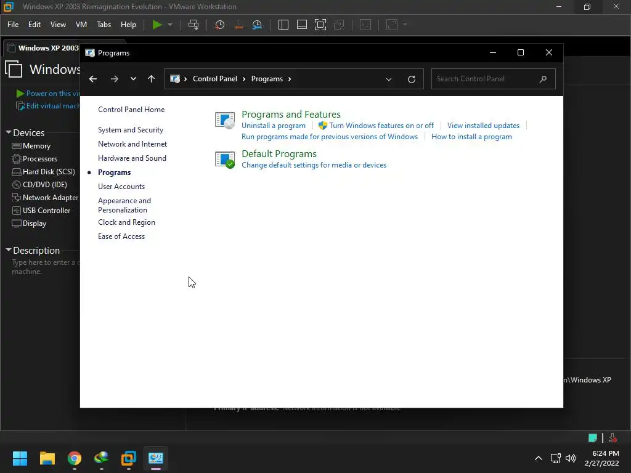Viewport: 631px width, 473px height.
Task: Toggle the thumbnail bar view icon
Action: point(302,25)
